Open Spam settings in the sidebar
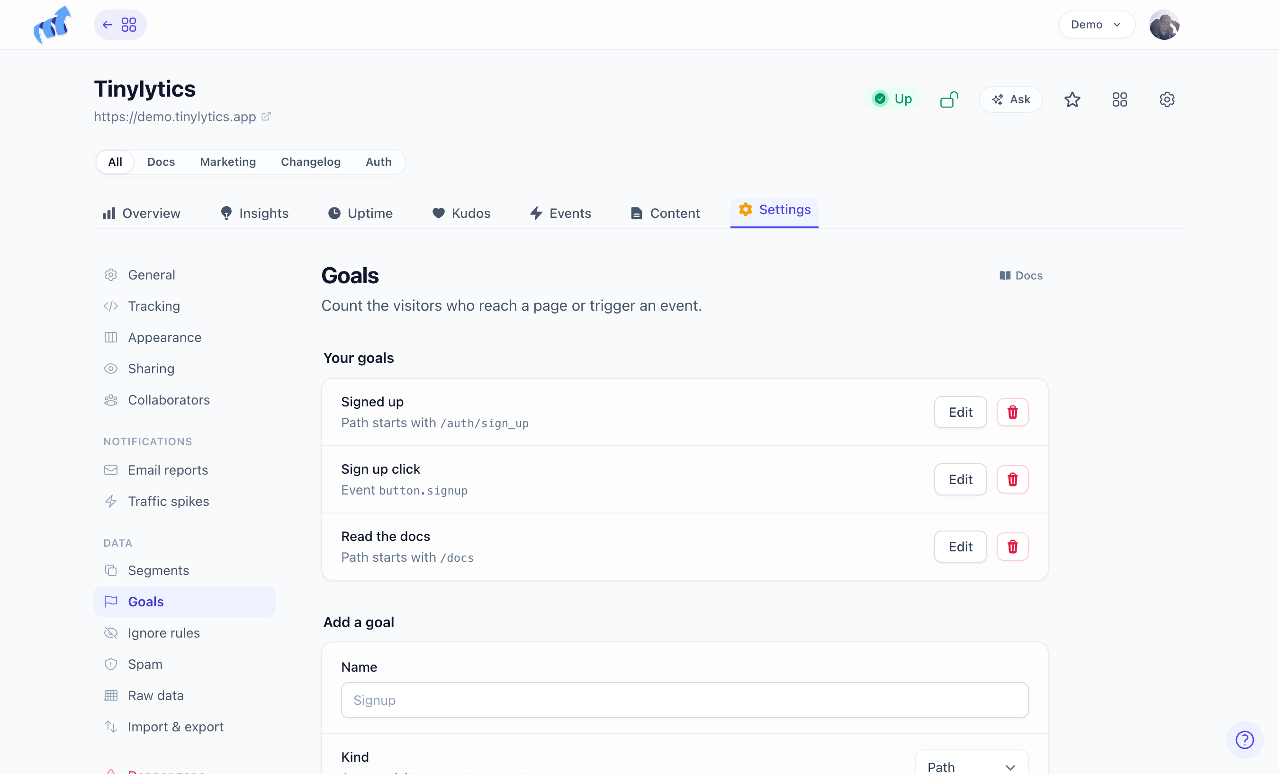The height and width of the screenshot is (774, 1279). pyautogui.click(x=184, y=664)
